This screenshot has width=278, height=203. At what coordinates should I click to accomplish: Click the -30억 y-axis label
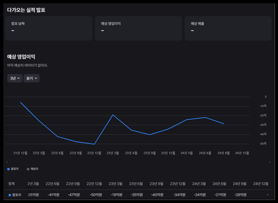pos(263,125)
